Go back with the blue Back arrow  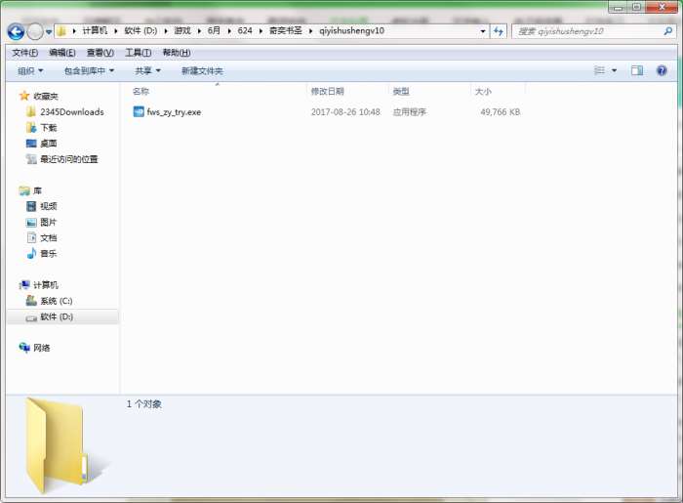click(16, 31)
